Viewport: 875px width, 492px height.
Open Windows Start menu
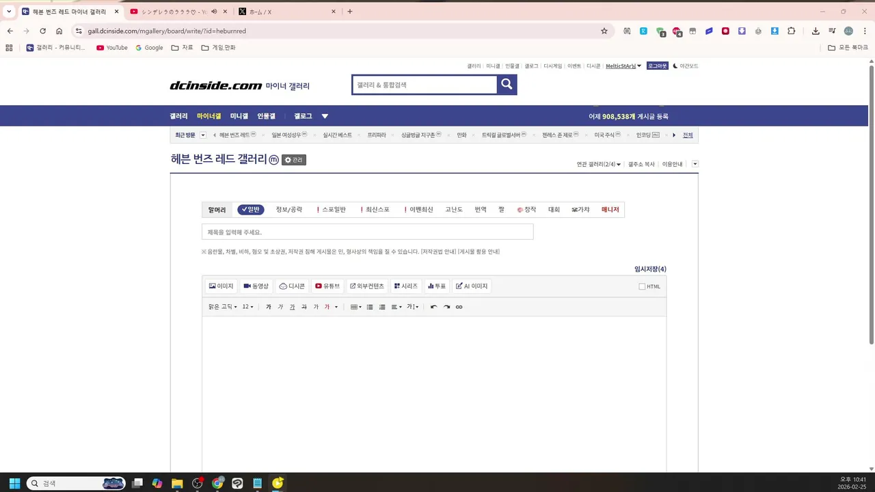[x=14, y=483]
